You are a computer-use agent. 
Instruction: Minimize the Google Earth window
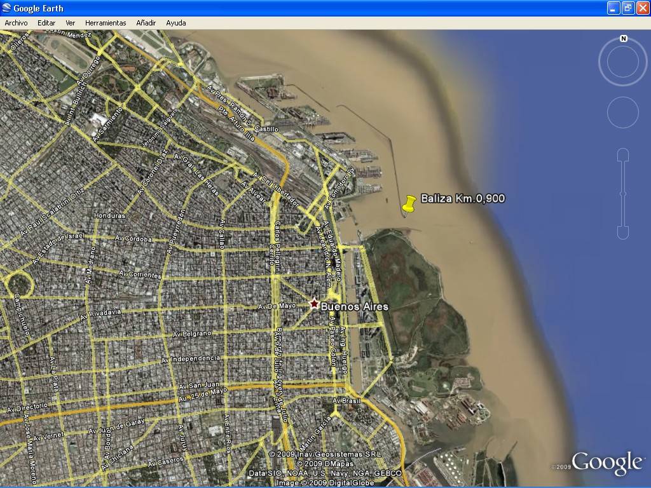[x=613, y=8]
